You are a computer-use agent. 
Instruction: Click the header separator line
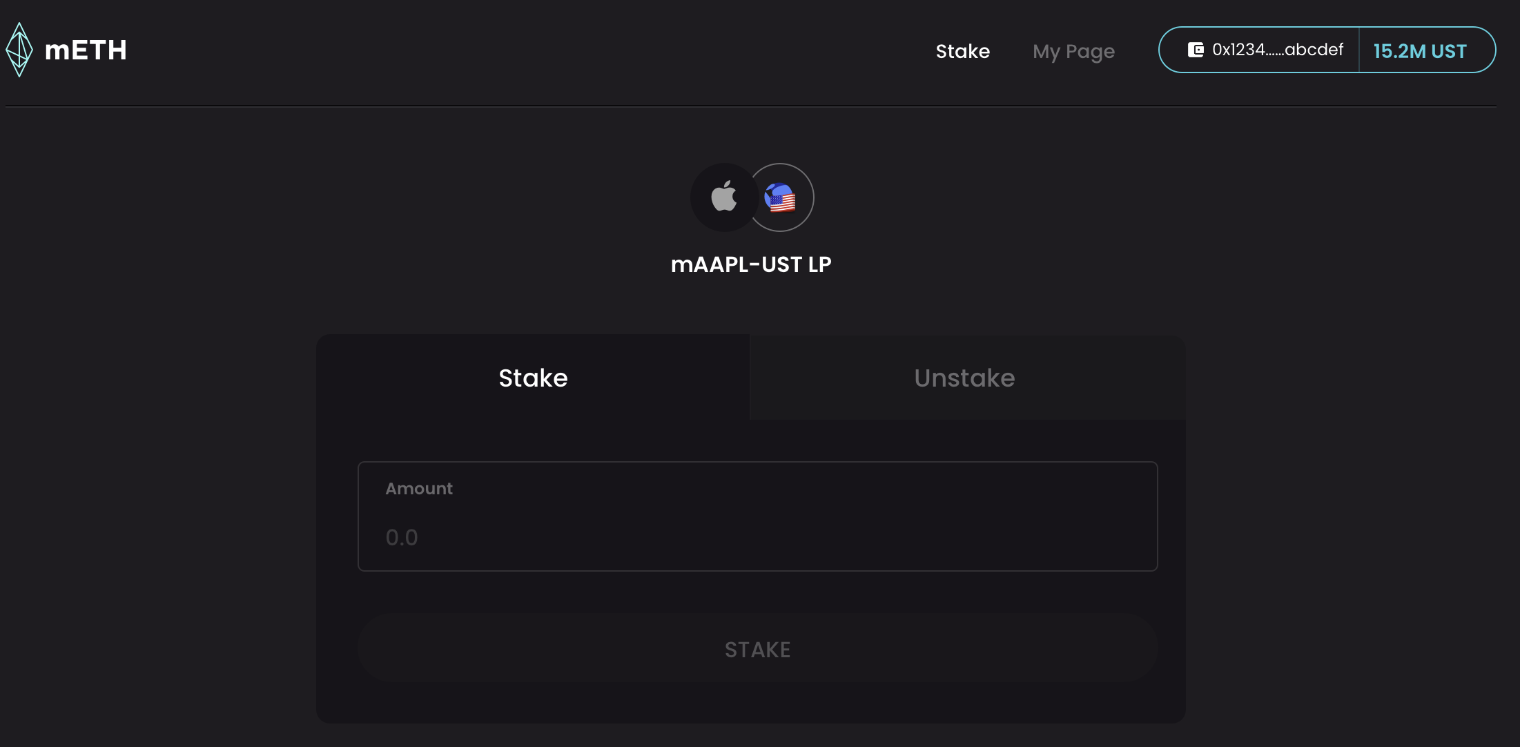[751, 106]
